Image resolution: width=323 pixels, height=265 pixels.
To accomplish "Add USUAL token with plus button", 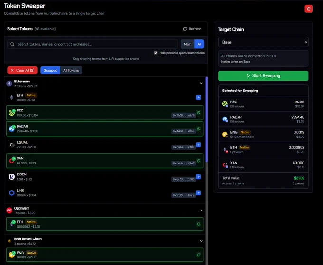I will 199,145.
